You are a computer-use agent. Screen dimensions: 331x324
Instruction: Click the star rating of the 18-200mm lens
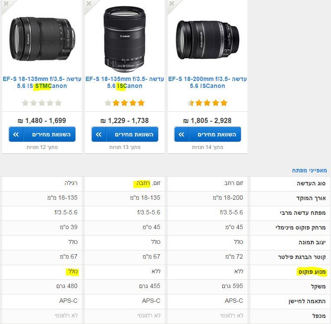click(x=207, y=103)
